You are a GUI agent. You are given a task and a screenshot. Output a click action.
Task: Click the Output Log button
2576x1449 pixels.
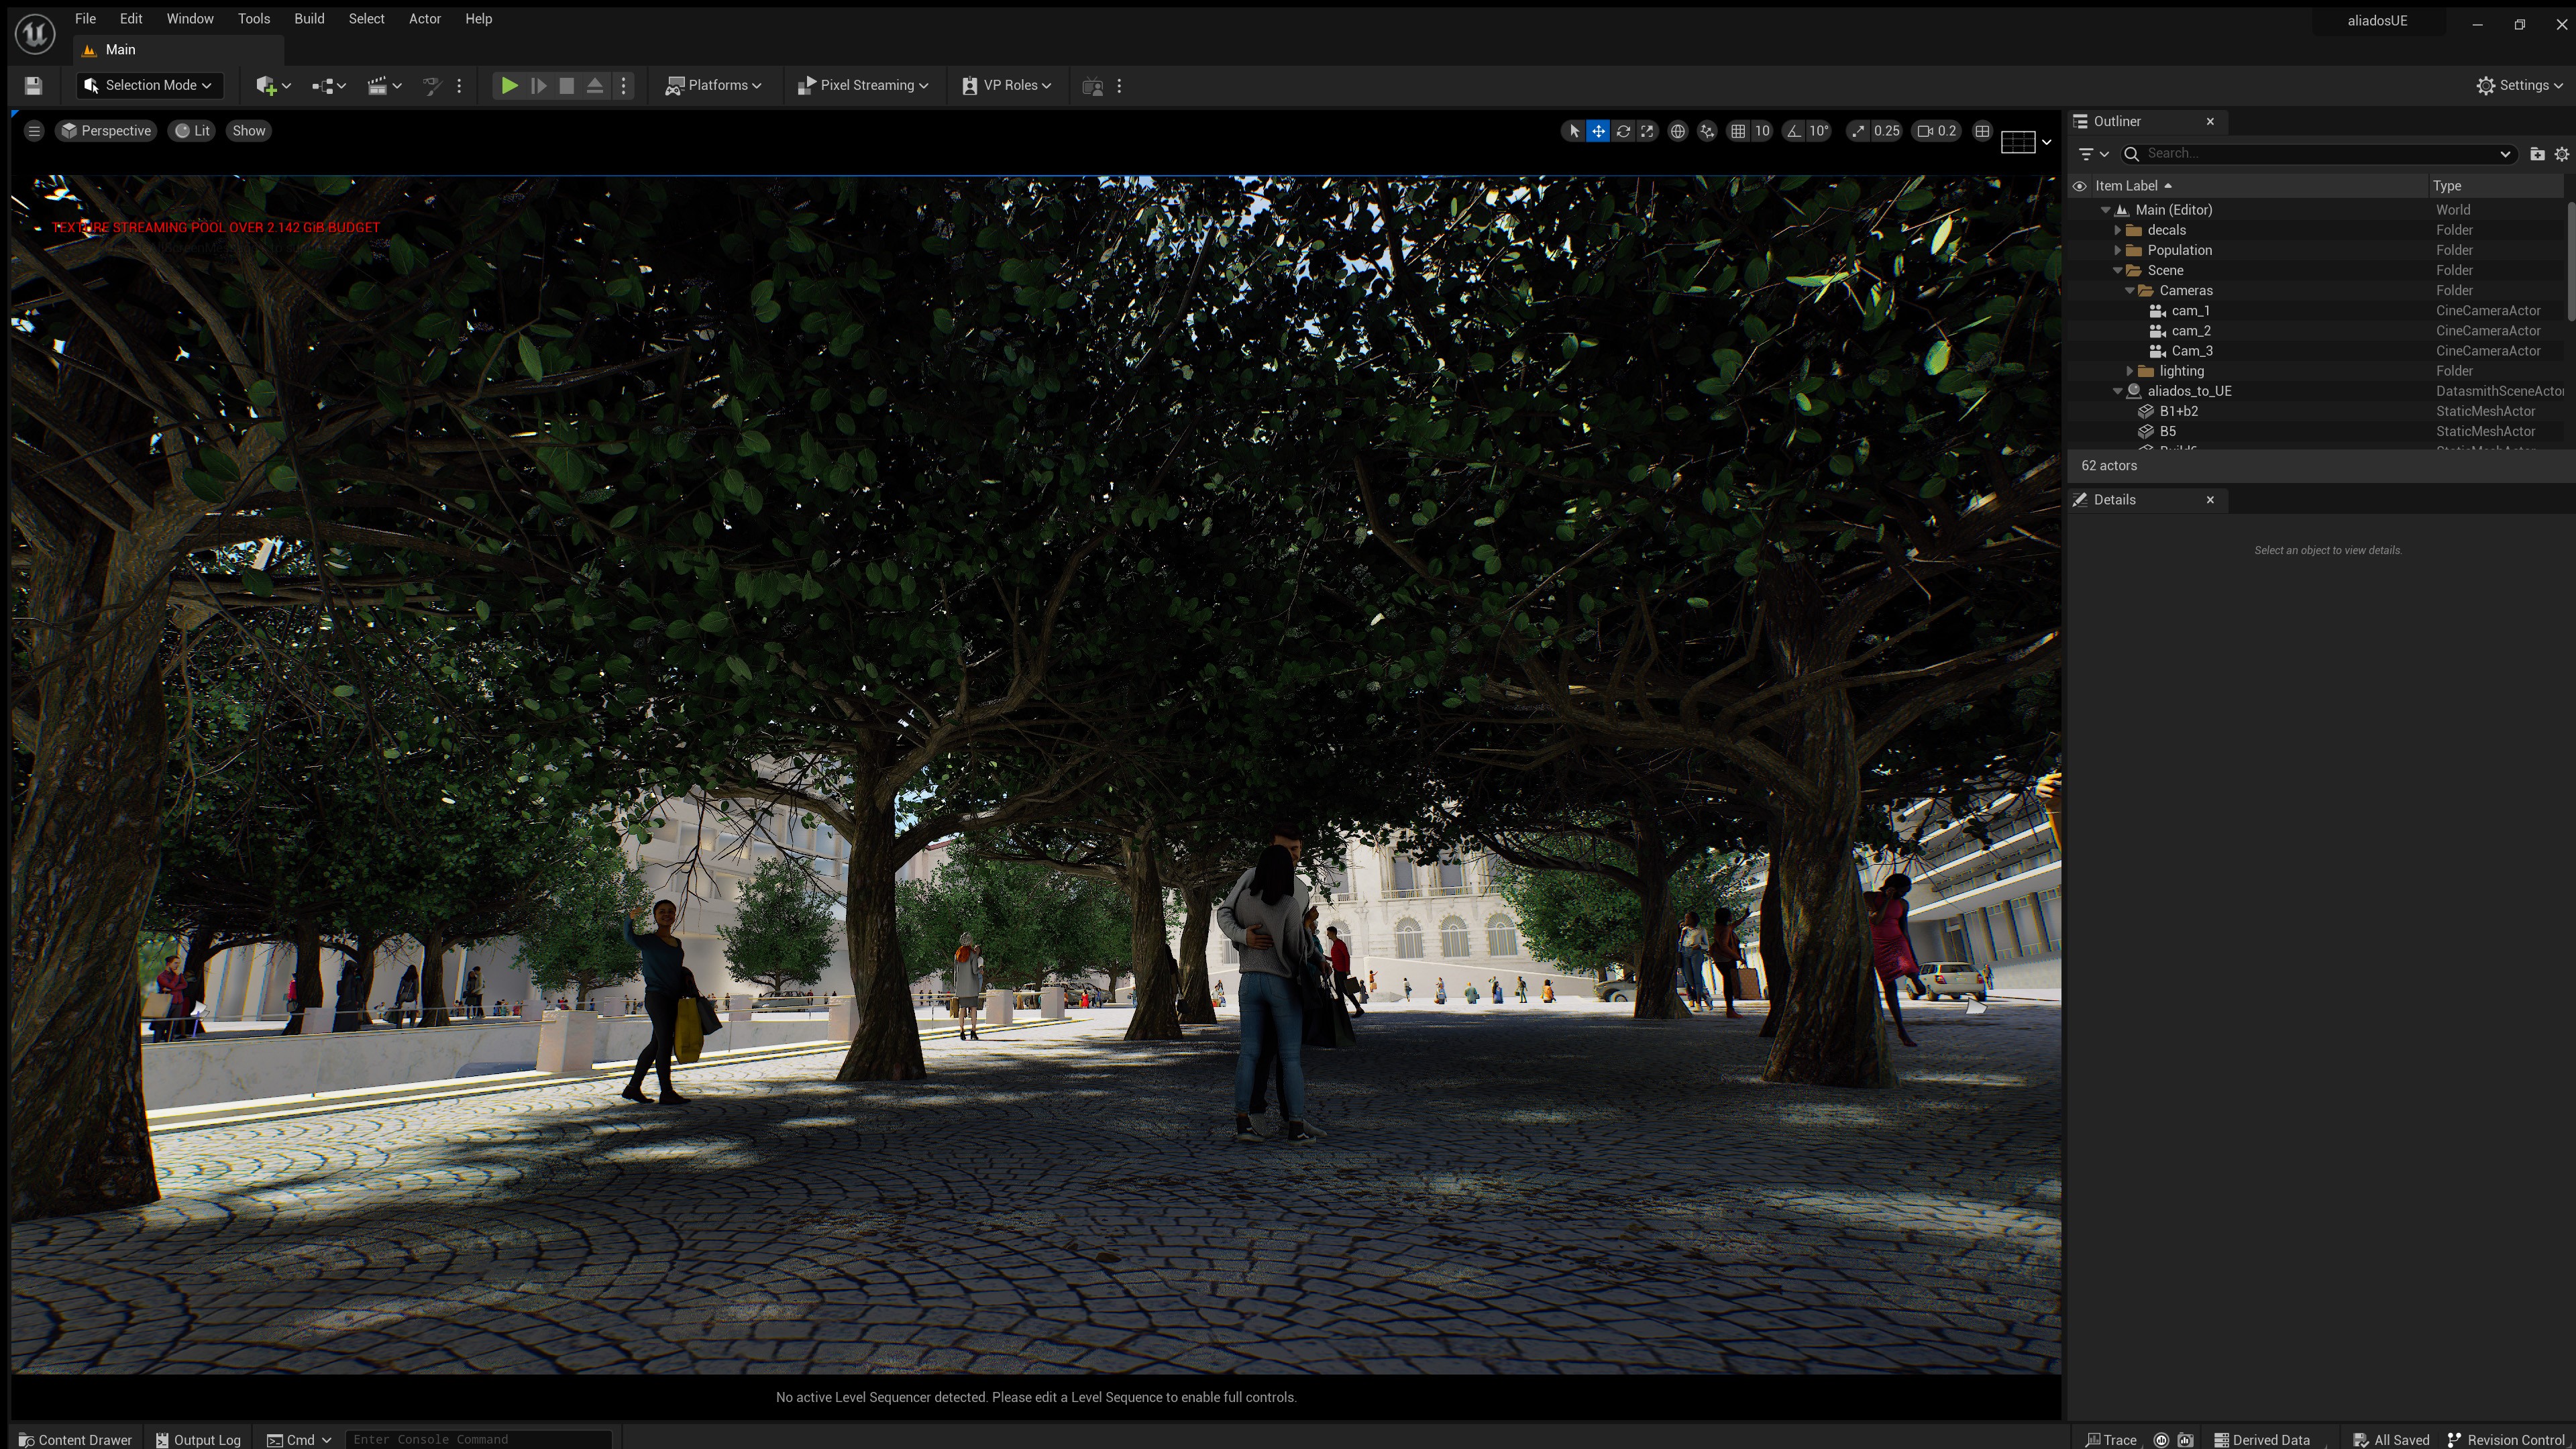tap(198, 1440)
